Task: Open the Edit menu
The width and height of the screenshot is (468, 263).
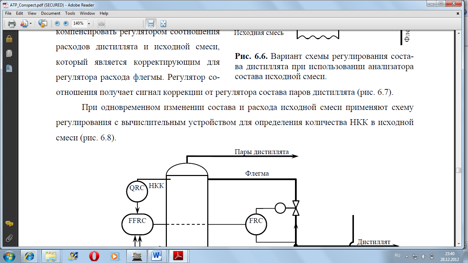Action: [x=20, y=13]
